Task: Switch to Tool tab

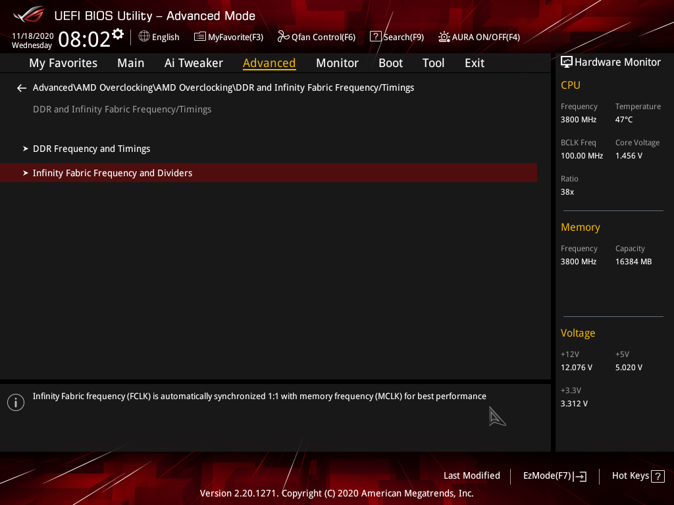Action: click(433, 63)
